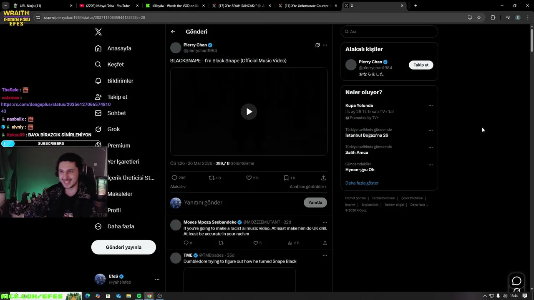The image size is (534, 300).
Task: Click volume icon in system tray
Action: [505, 296]
